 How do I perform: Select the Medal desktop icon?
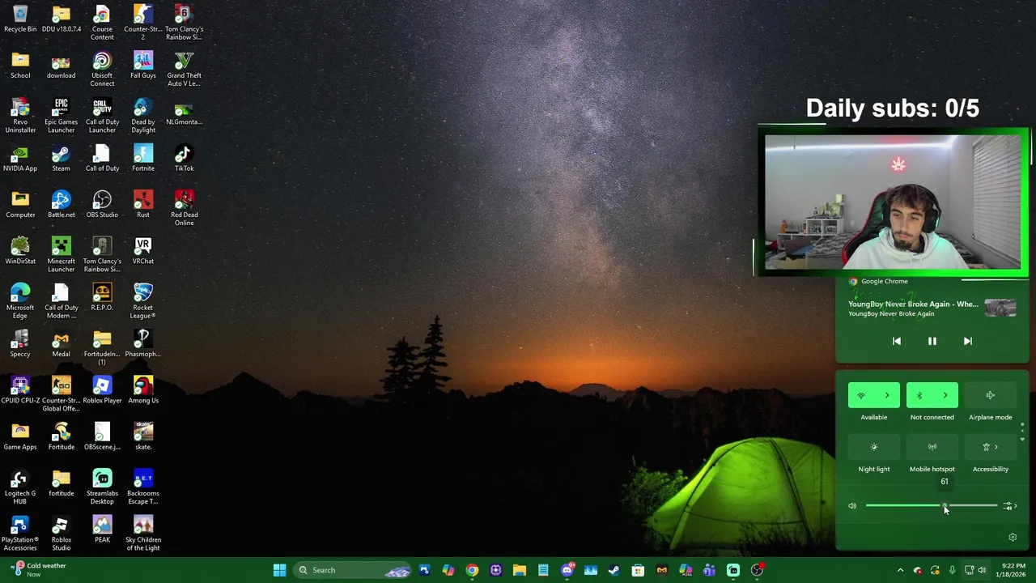tap(61, 344)
